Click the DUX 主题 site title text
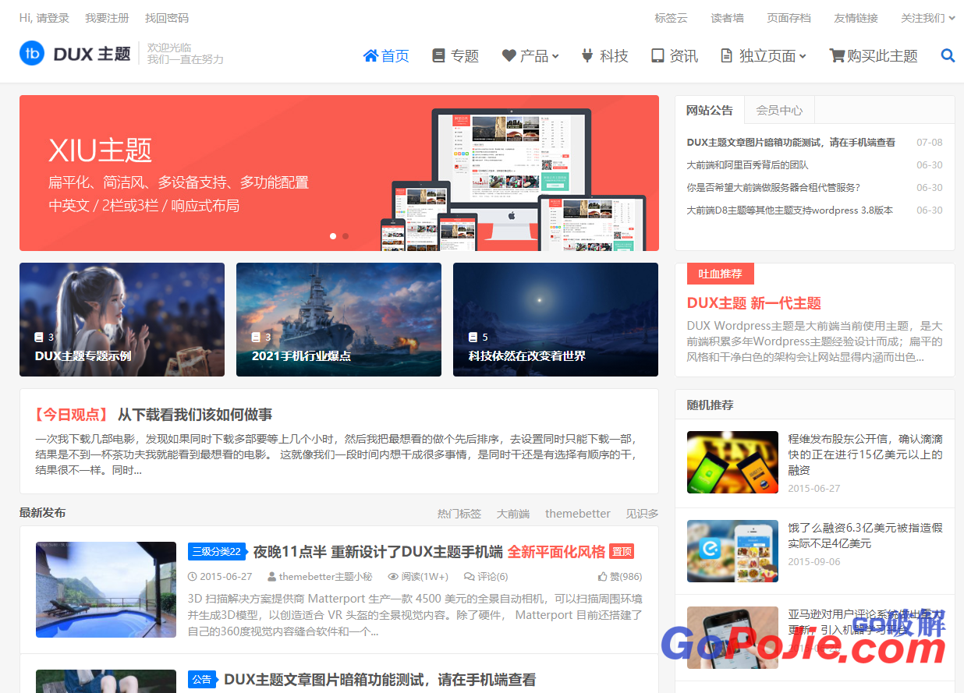The height and width of the screenshot is (693, 964). (92, 54)
